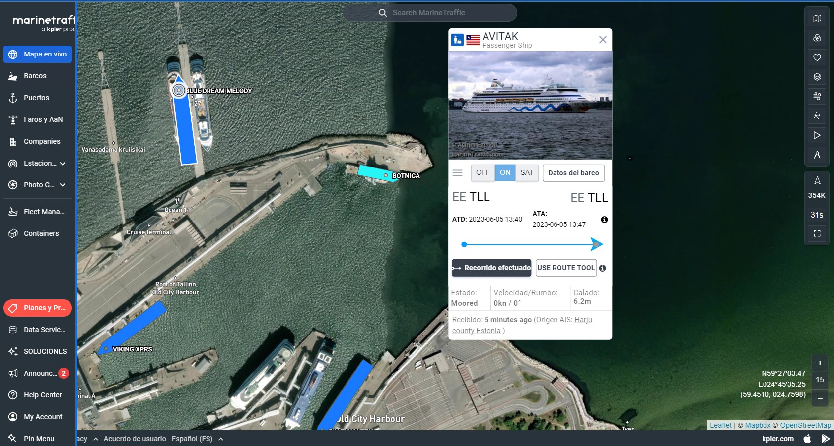Go to Puertos in the sidebar
The width and height of the screenshot is (834, 446).
[x=36, y=98]
